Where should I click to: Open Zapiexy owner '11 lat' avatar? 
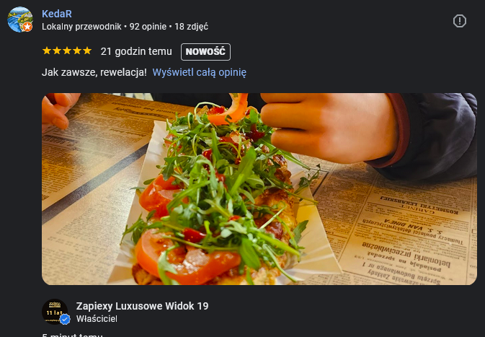click(55, 311)
